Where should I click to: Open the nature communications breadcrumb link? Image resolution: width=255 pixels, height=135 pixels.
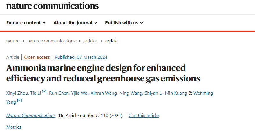pos(51,41)
